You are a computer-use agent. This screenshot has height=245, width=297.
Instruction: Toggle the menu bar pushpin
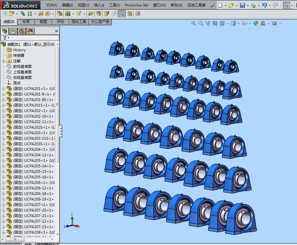pyautogui.click(x=212, y=5)
